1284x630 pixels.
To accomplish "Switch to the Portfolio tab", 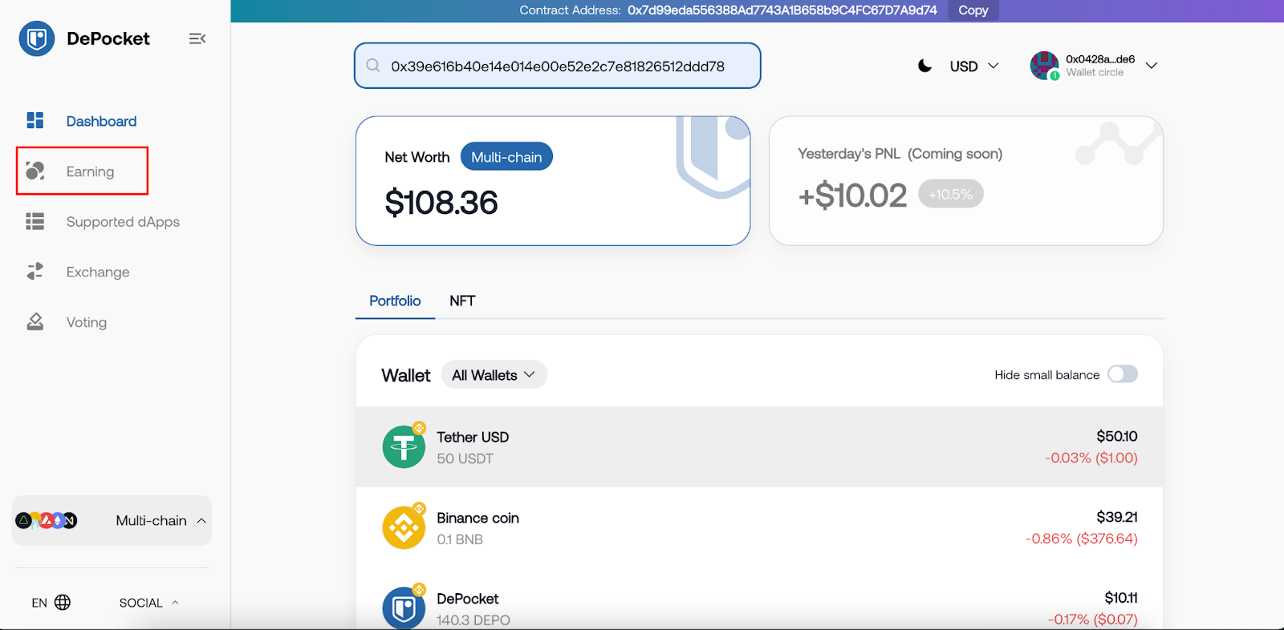I will pos(395,301).
